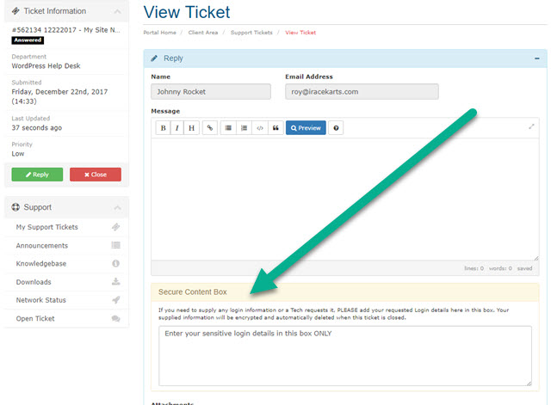Collapse the Support sidebar panel chevron
This screenshot has width=551, height=405.
pyautogui.click(x=118, y=208)
